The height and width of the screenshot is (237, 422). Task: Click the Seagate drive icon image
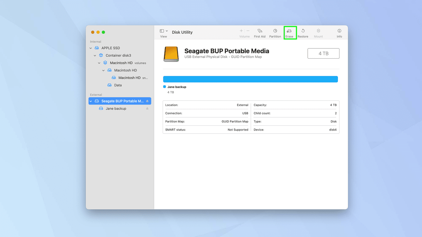tap(171, 54)
